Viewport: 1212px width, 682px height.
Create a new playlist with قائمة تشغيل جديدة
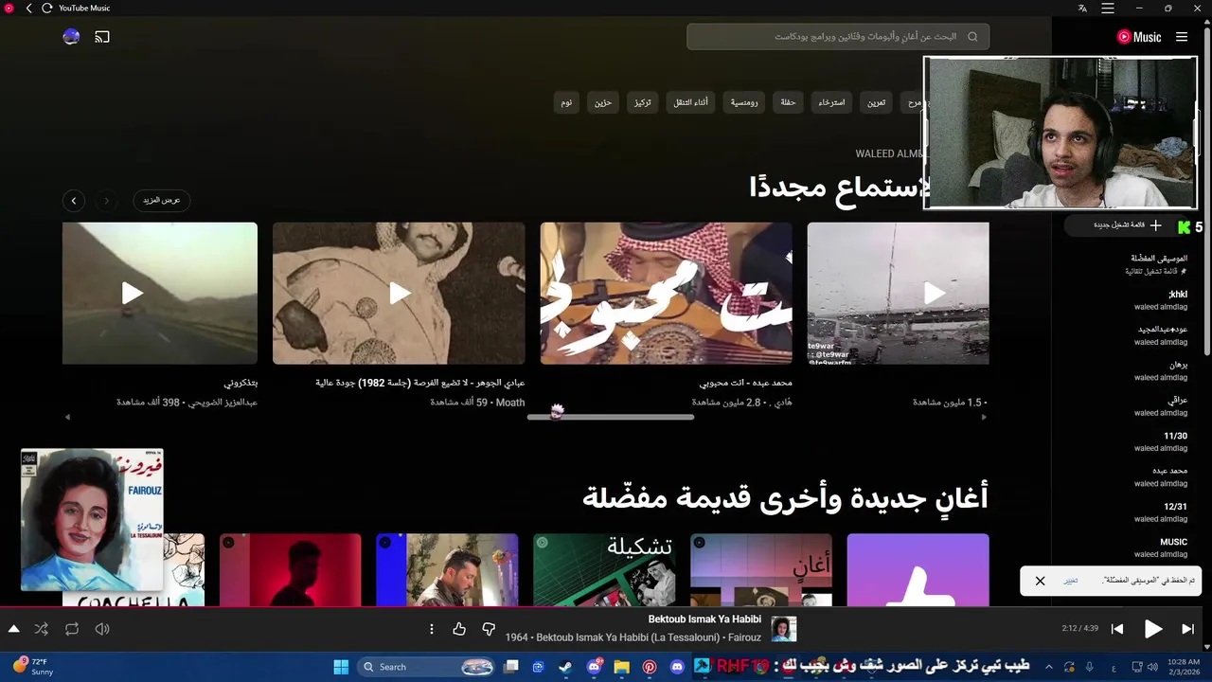[x=1128, y=225]
